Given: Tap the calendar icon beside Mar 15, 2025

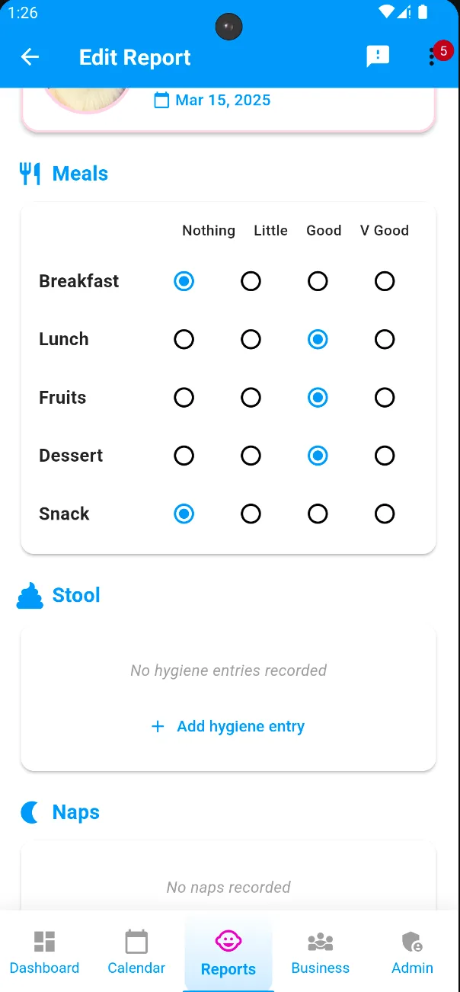Looking at the screenshot, I should 161,100.
